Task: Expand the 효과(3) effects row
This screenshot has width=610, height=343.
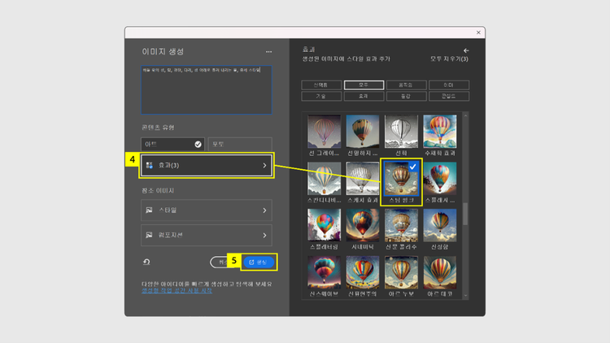Action: coord(207,165)
